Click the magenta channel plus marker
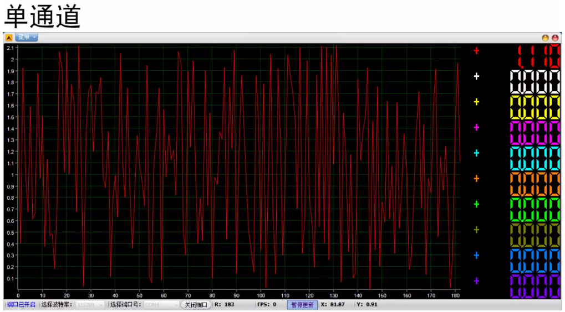The width and height of the screenshot is (565, 312). pyautogui.click(x=476, y=127)
